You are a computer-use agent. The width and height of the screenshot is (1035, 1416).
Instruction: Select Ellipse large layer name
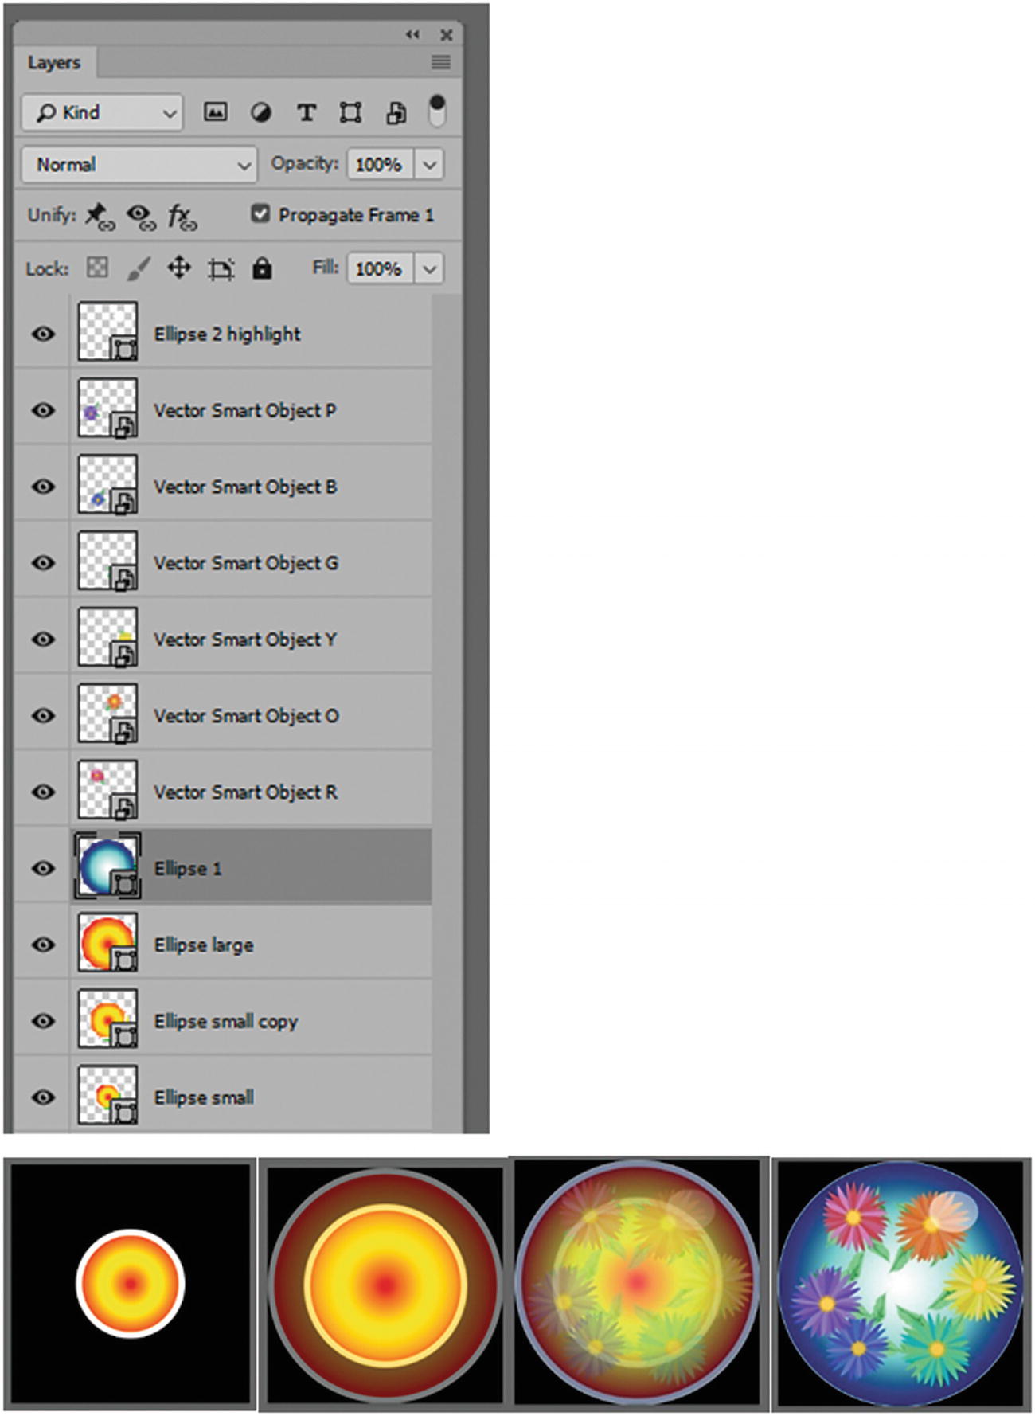click(204, 945)
